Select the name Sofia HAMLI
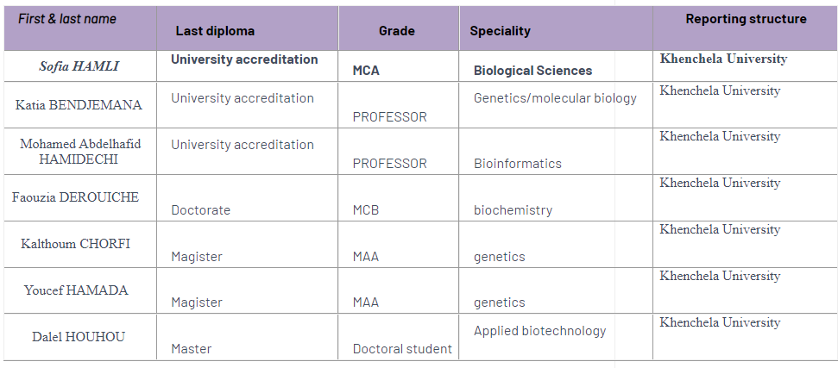This screenshot has width=838, height=368. click(79, 65)
